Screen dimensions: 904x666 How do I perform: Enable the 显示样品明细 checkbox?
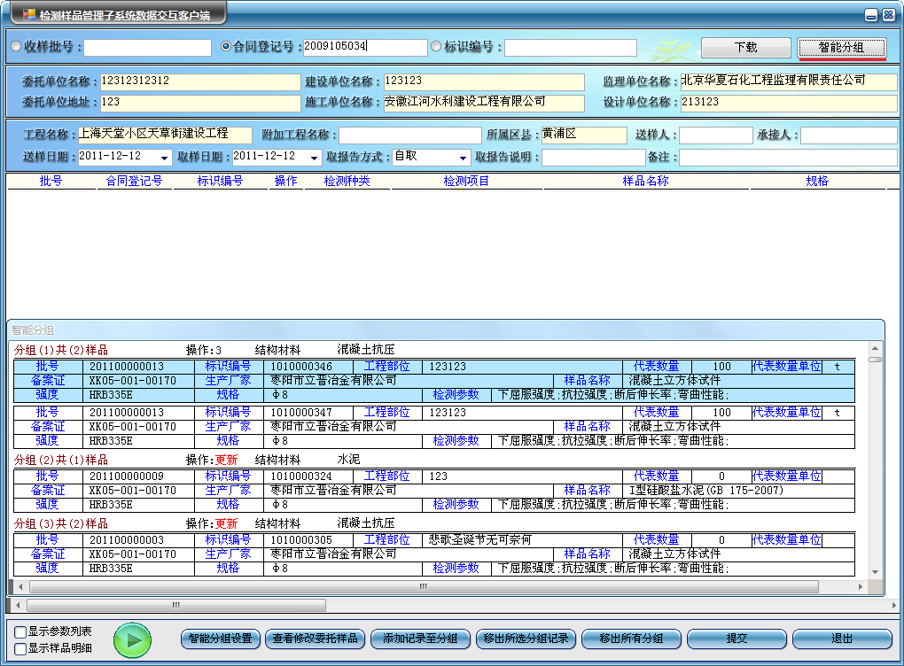(20, 648)
